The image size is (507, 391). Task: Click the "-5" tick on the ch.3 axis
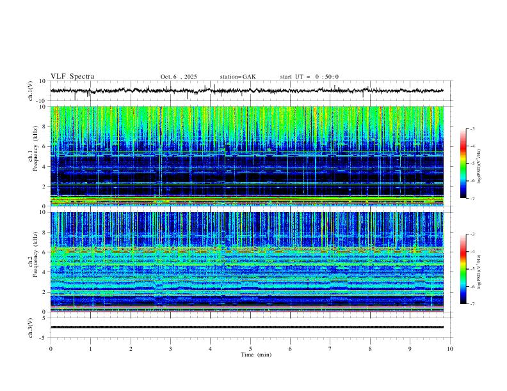[x=43, y=338]
